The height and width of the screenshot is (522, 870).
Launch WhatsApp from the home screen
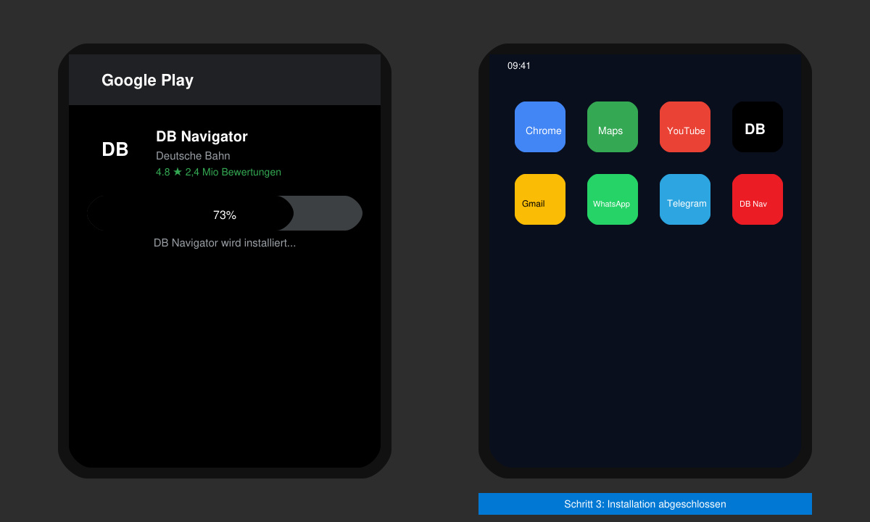coord(613,199)
